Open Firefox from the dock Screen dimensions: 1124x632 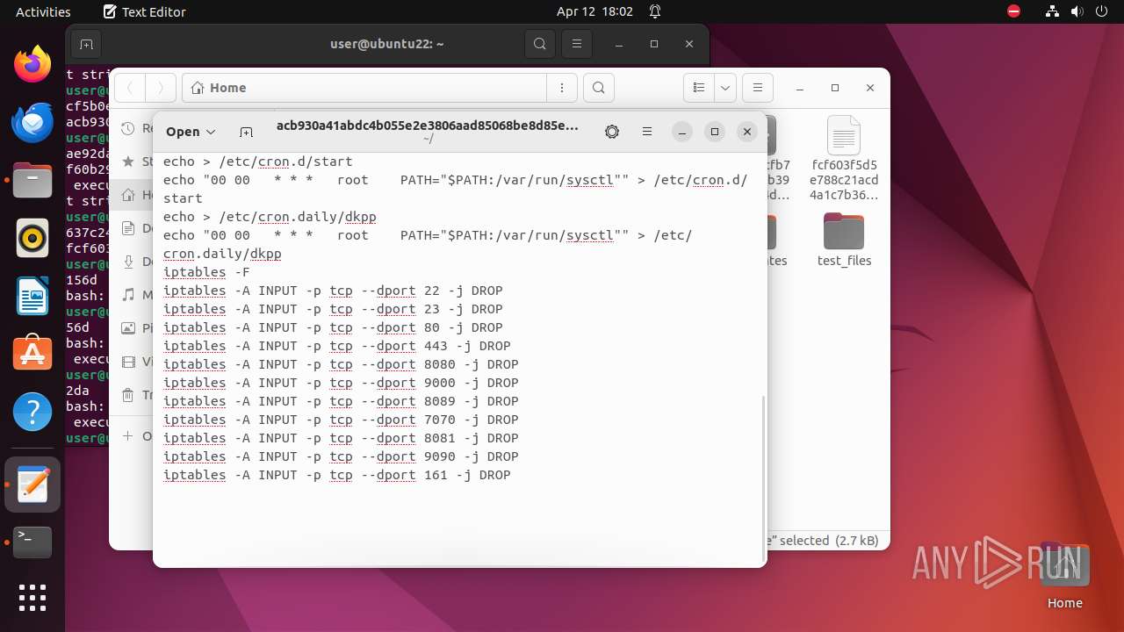32,64
